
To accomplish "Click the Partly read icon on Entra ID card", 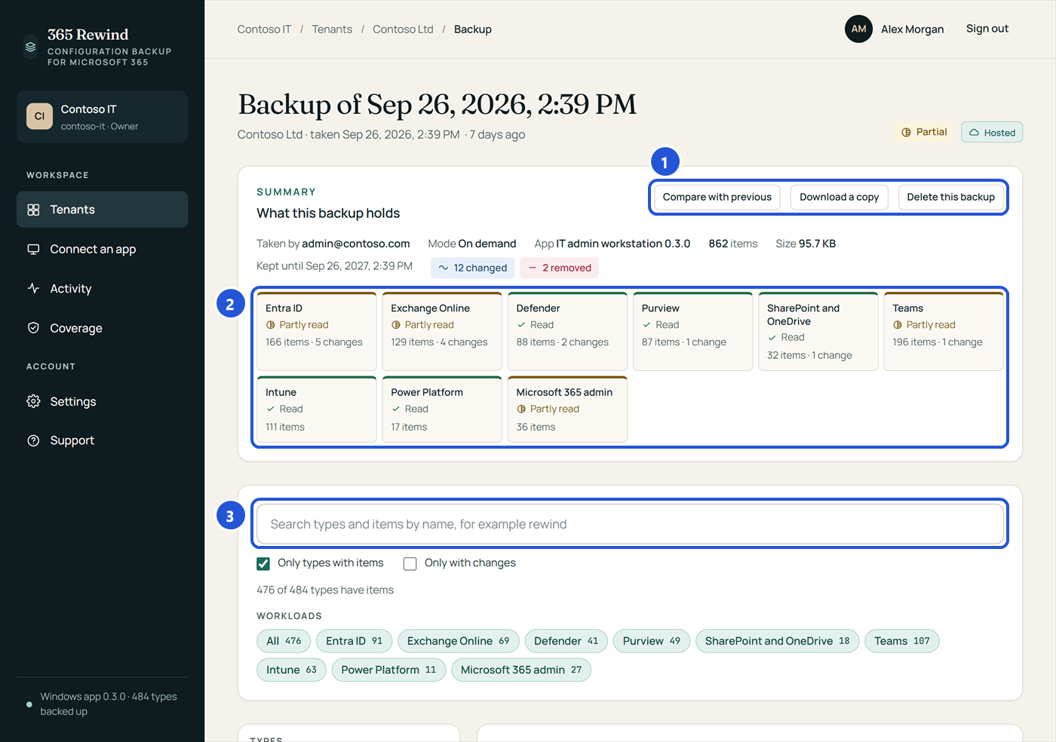I will point(270,325).
